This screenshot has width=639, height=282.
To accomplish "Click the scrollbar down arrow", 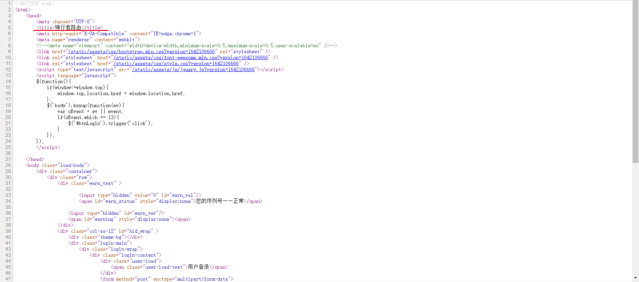I will point(636,278).
